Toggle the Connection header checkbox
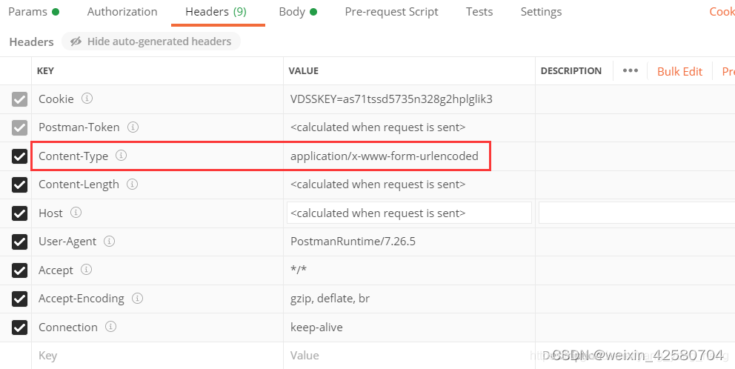The width and height of the screenshot is (735, 369). point(19,328)
